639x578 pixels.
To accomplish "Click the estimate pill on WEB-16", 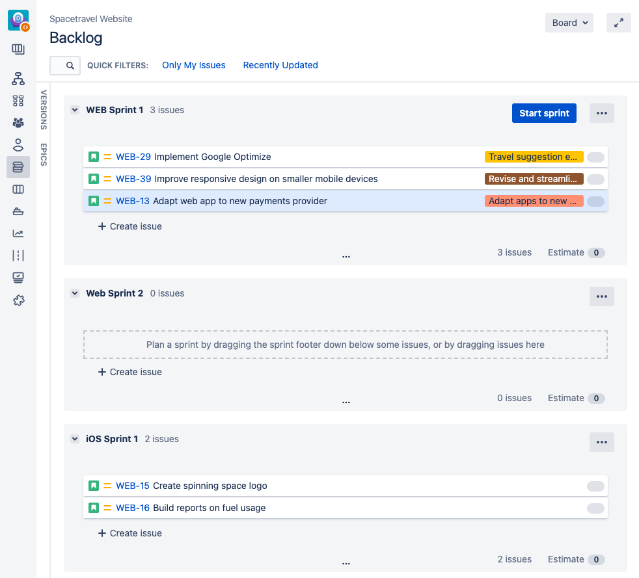I will 595,508.
